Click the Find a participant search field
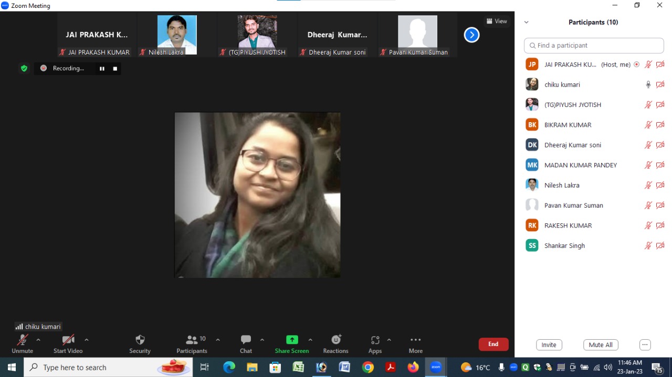The width and height of the screenshot is (672, 377). pos(594,46)
